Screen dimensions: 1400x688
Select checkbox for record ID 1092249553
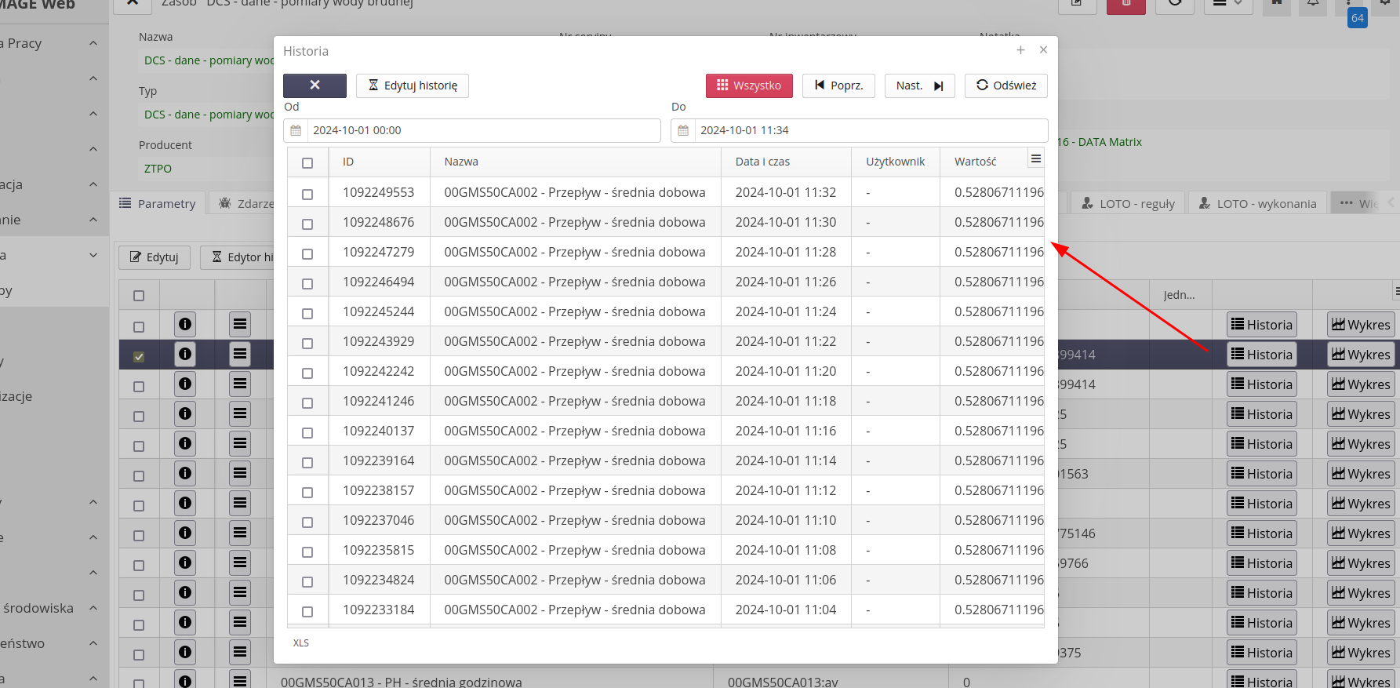(x=307, y=194)
